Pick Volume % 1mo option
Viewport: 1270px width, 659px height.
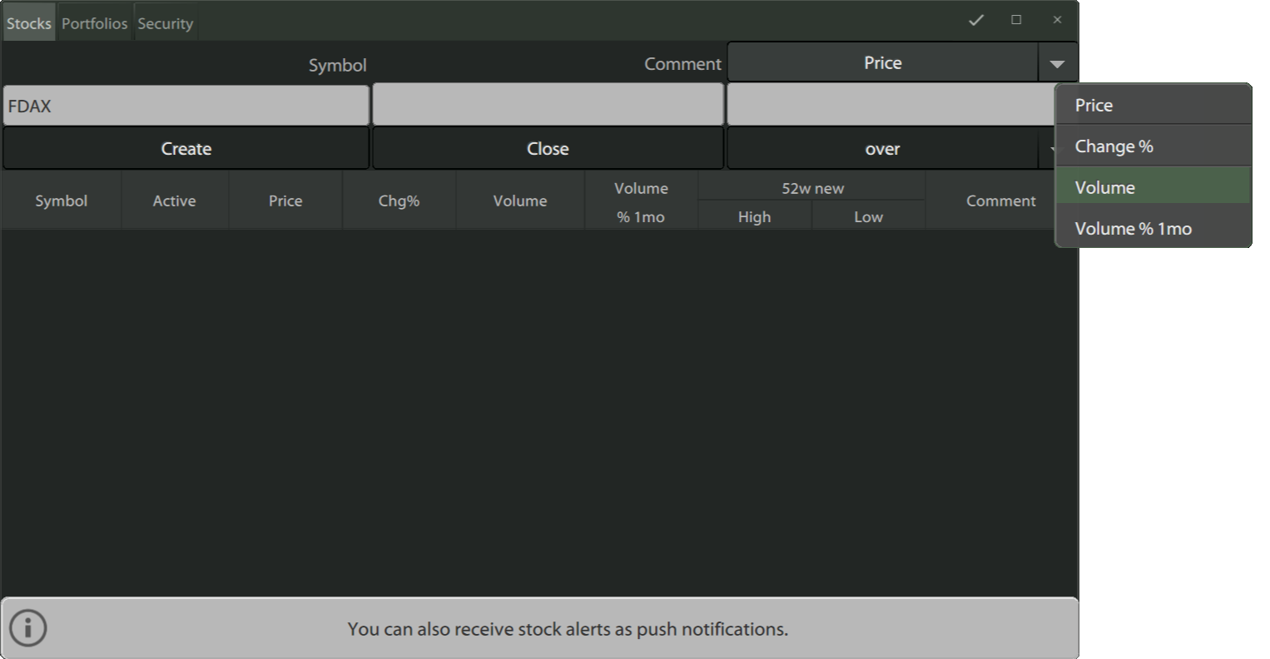[x=1153, y=228]
